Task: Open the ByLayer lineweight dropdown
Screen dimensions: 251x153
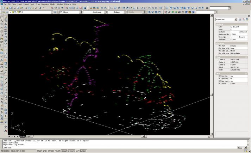Action: 125,12
